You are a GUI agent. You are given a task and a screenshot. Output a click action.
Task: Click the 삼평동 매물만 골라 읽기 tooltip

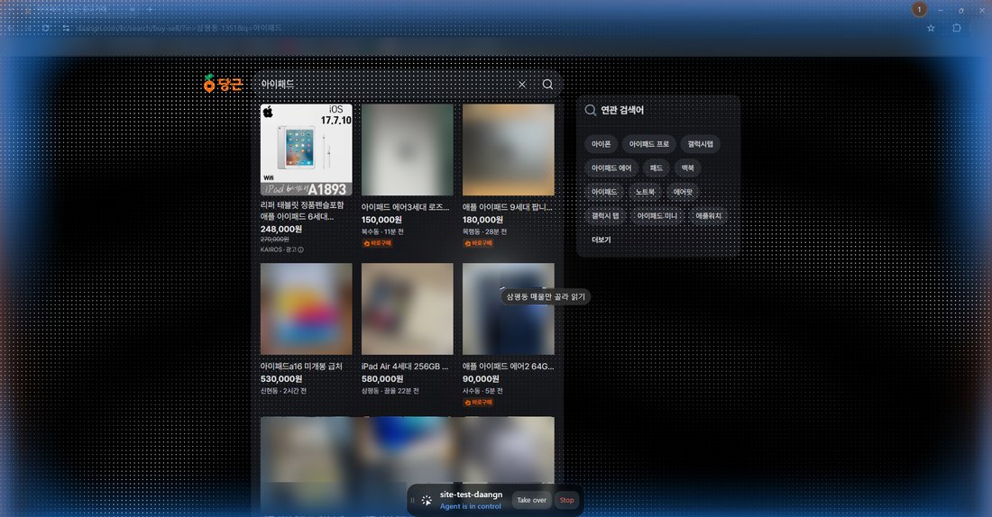[x=546, y=296]
